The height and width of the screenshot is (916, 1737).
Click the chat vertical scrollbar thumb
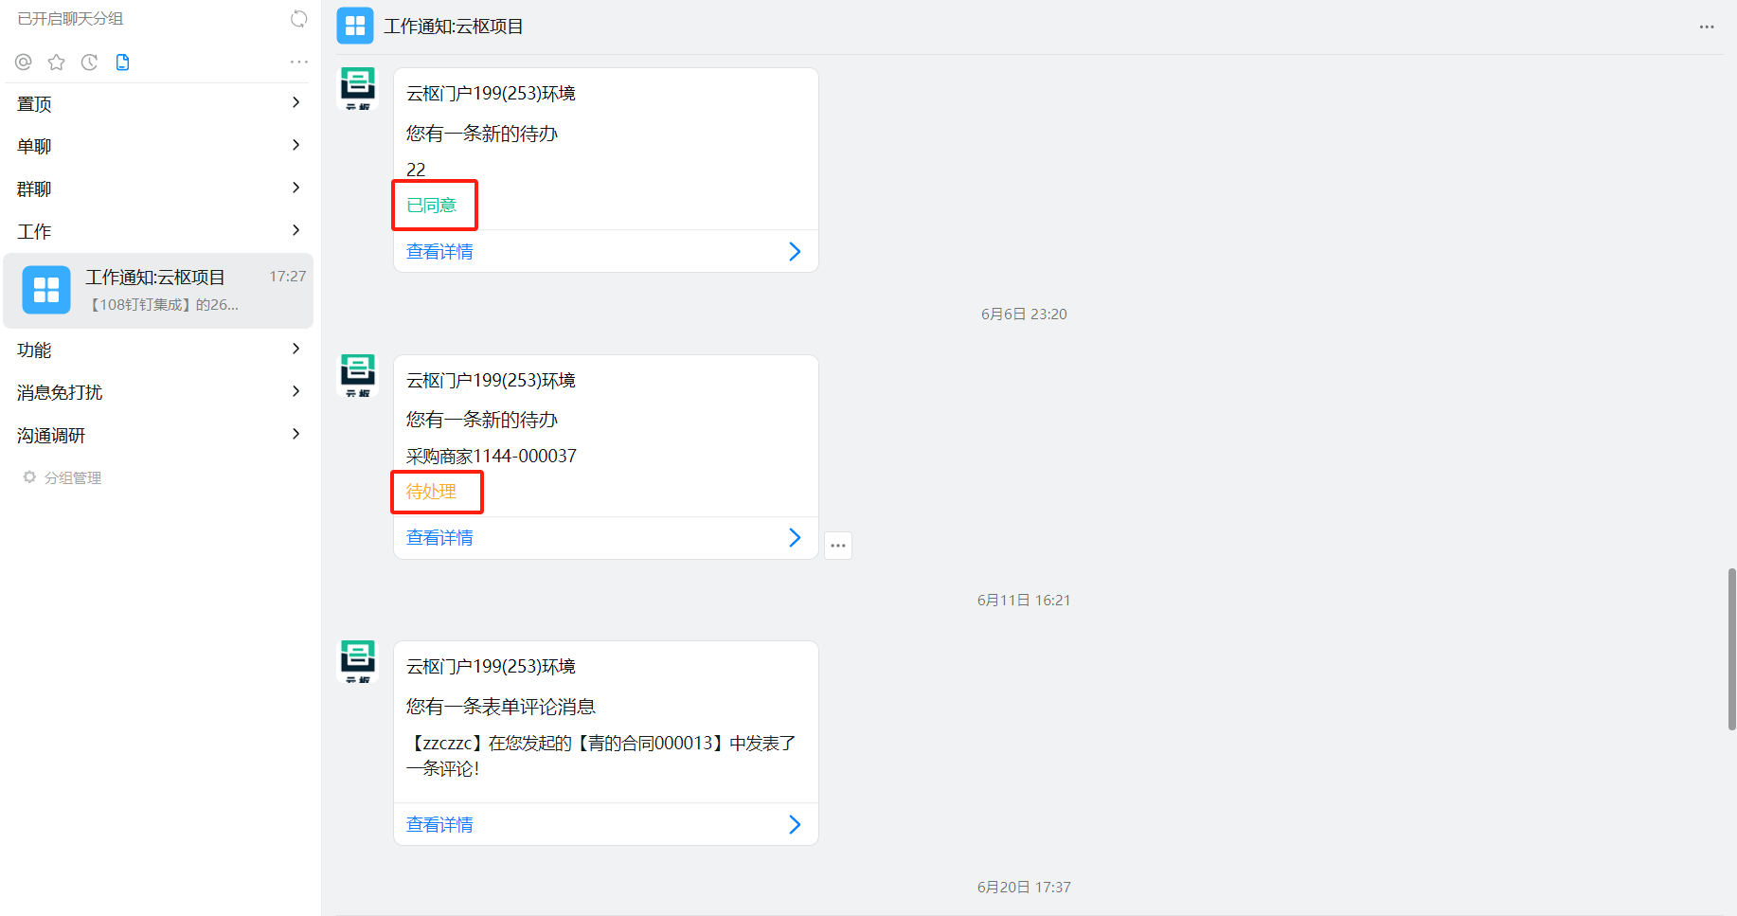(1731, 649)
